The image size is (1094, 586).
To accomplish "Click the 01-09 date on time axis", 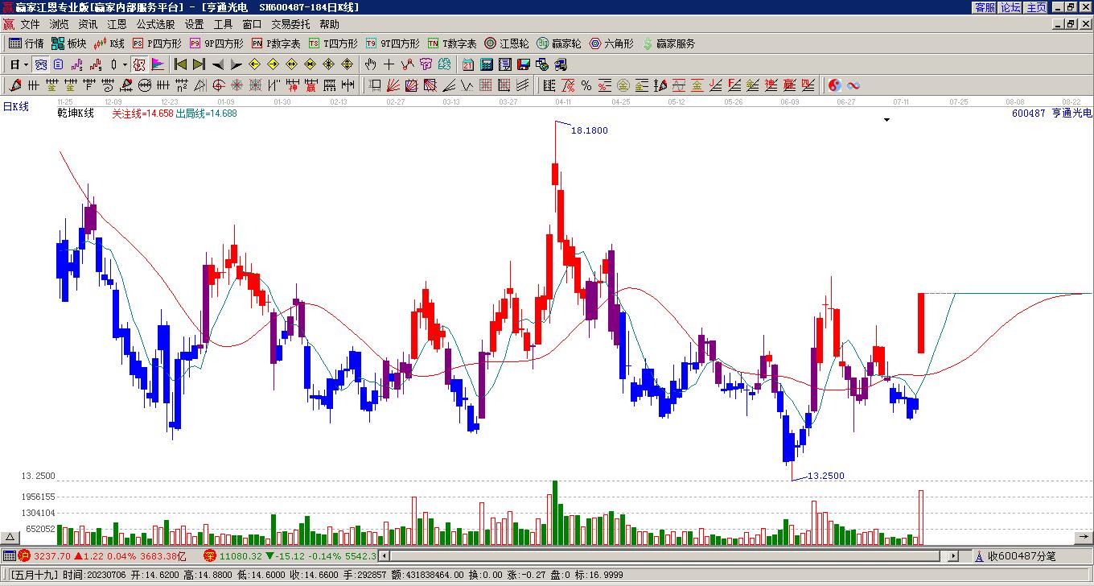I will tap(225, 102).
